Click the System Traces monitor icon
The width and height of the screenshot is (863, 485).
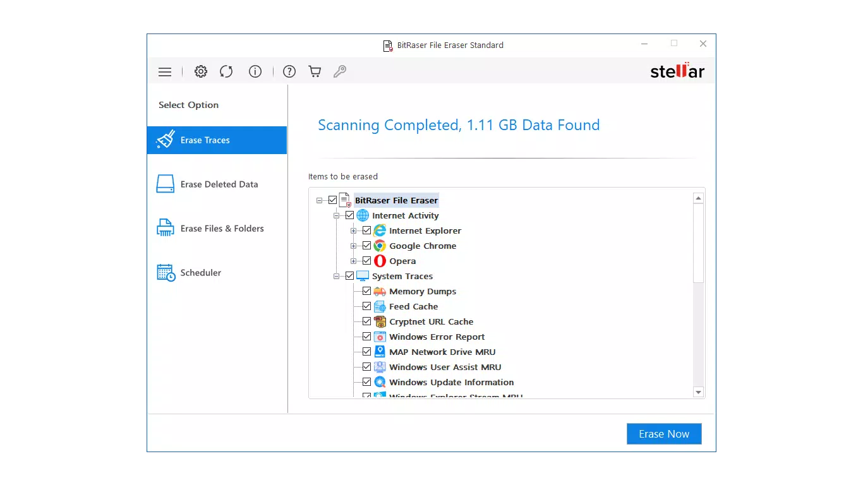tap(363, 276)
